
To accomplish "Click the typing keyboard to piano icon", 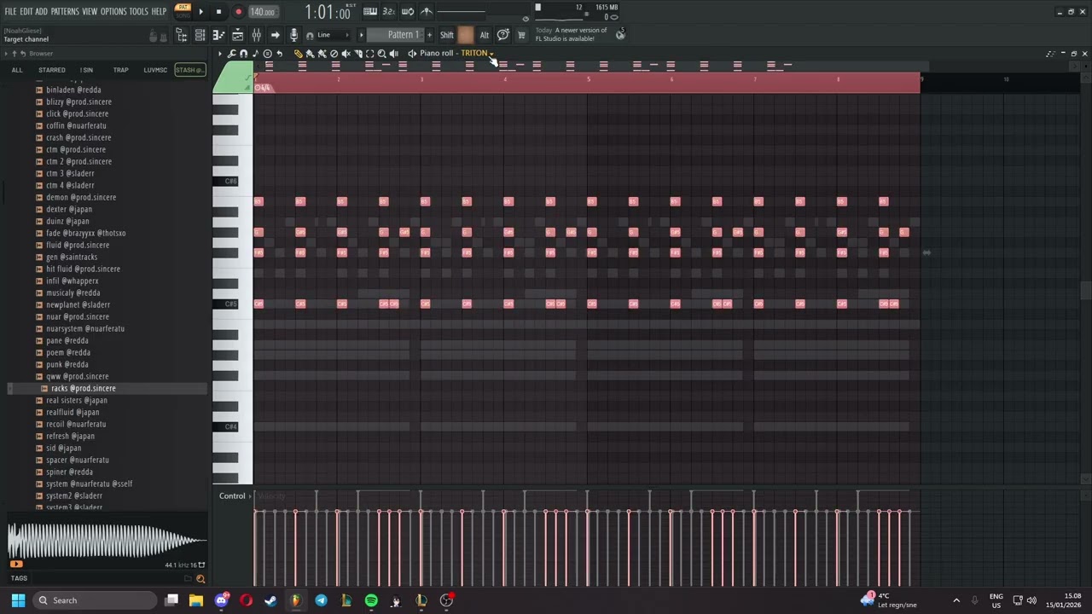I will coord(370,12).
